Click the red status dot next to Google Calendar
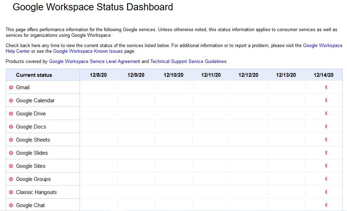This screenshot has width=347, height=211. [x=11, y=101]
